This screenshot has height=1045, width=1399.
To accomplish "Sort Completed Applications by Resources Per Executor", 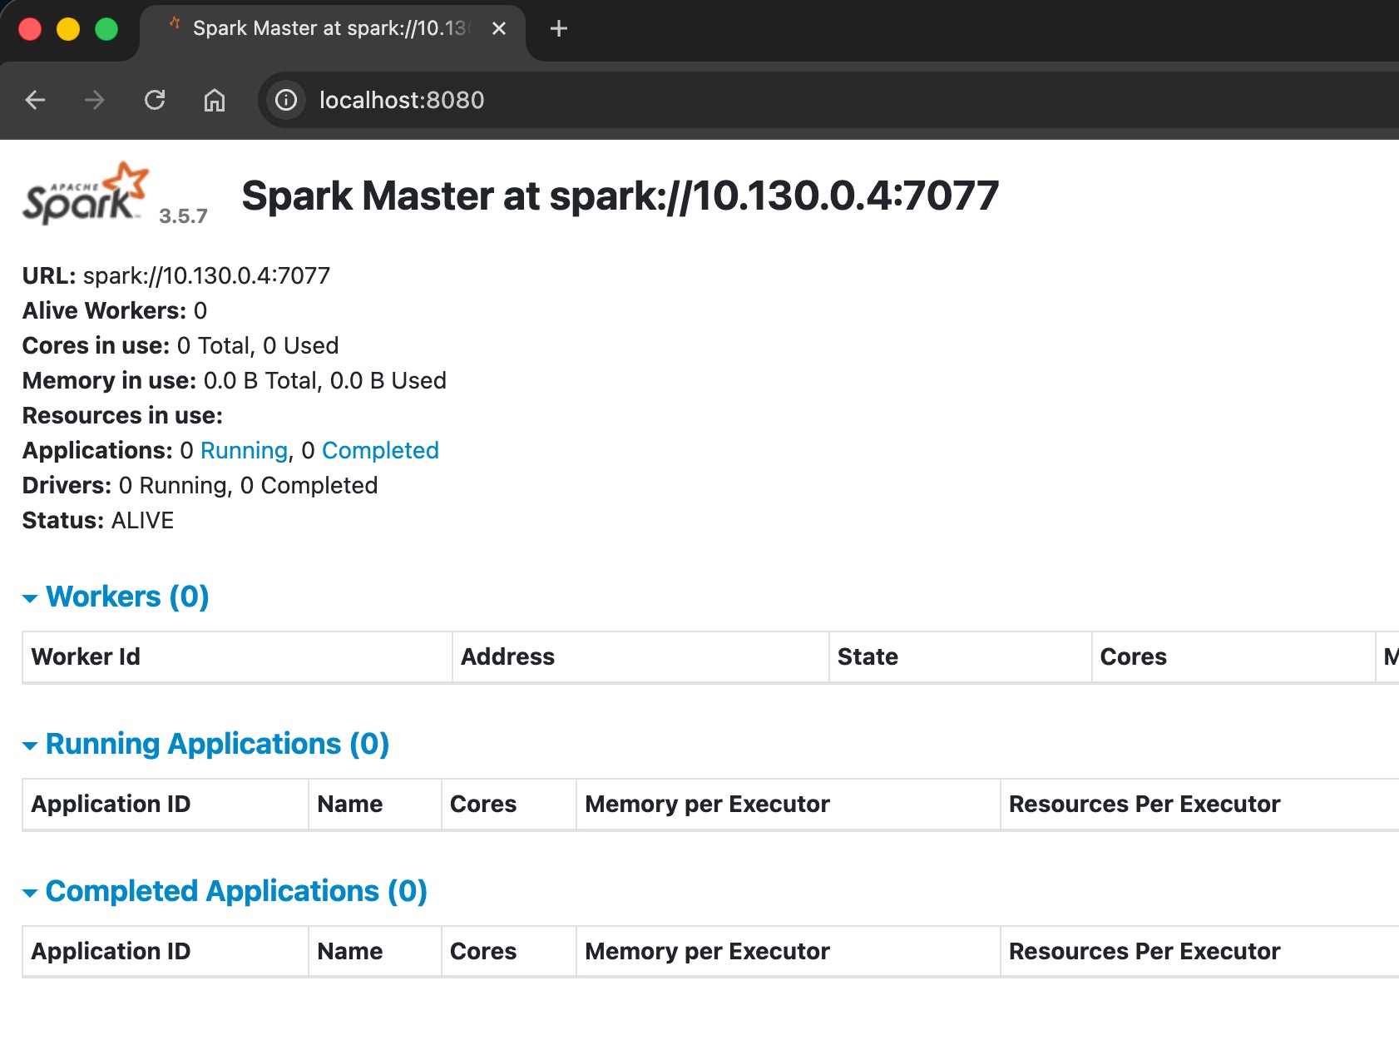I will click(1200, 952).
